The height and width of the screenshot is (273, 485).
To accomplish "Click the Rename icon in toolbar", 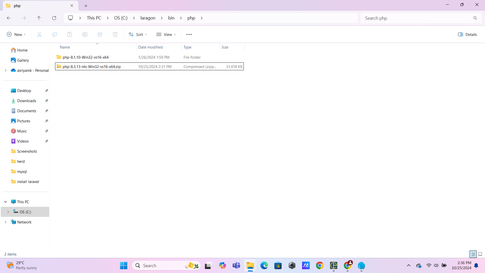I will 85,34.
